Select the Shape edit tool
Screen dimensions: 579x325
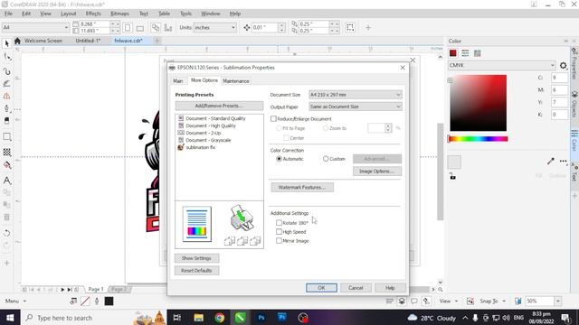(6, 57)
